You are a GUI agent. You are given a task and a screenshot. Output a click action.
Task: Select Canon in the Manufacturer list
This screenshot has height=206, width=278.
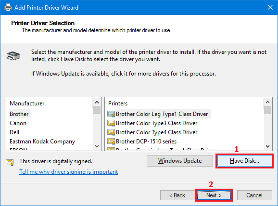[18, 123]
